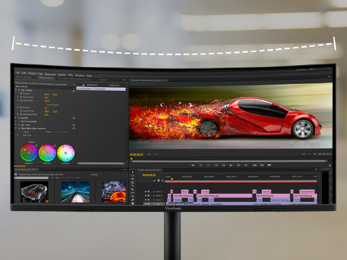Expand the Crop effect group
347x260 pixels.
click(x=16, y=125)
